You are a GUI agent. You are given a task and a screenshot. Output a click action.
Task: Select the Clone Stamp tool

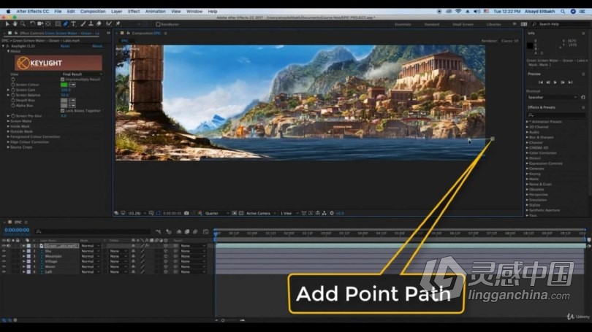[91, 24]
